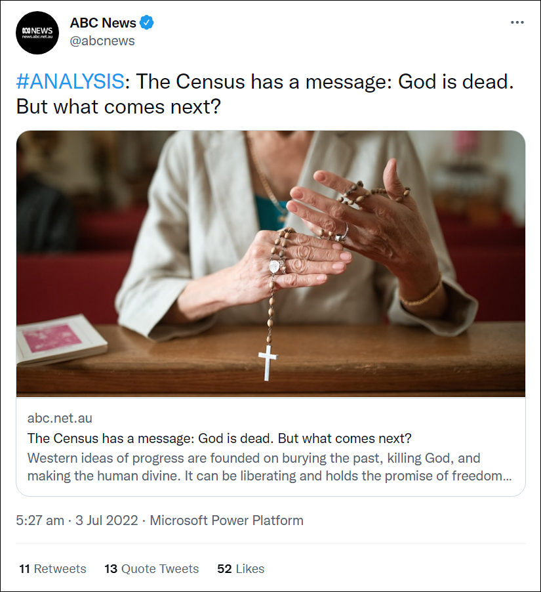
Task: Open the ABC News display name link
Action: click(103, 23)
